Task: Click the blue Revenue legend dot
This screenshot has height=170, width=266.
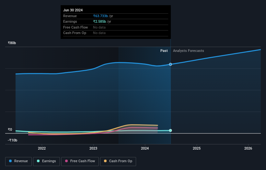Action: pos(10,161)
